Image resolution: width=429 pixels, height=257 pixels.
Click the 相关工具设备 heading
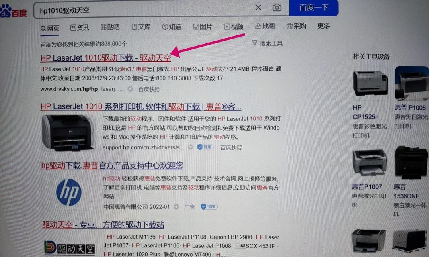coord(371,57)
